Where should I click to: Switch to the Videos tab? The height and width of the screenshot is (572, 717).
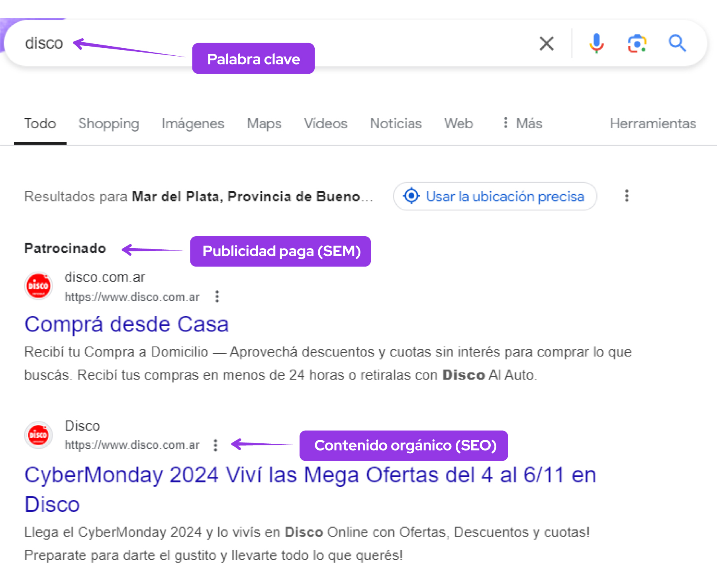tap(325, 123)
